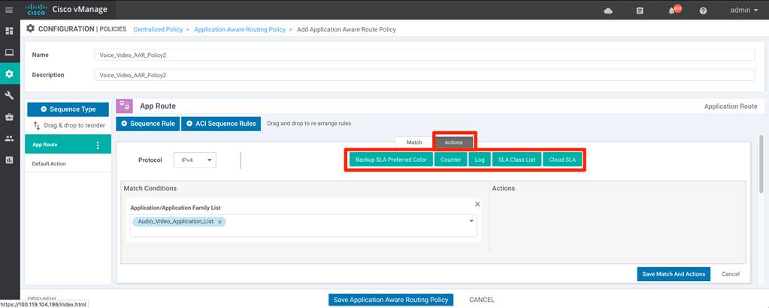769x308 pixels.
Task: Choose the Counter action
Action: click(x=451, y=160)
